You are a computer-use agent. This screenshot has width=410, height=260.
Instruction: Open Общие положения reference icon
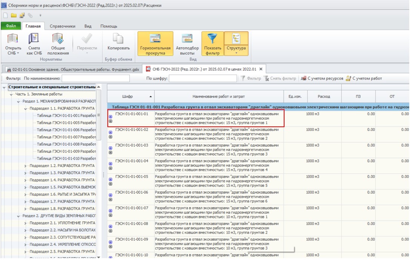(58, 39)
